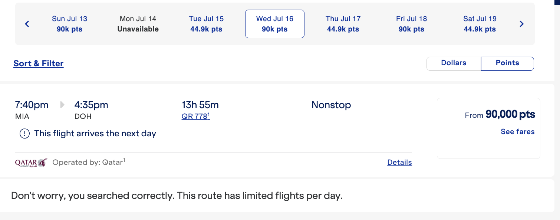This screenshot has height=220, width=560.
Task: Keep pricing displayed in Points
Action: click(507, 63)
